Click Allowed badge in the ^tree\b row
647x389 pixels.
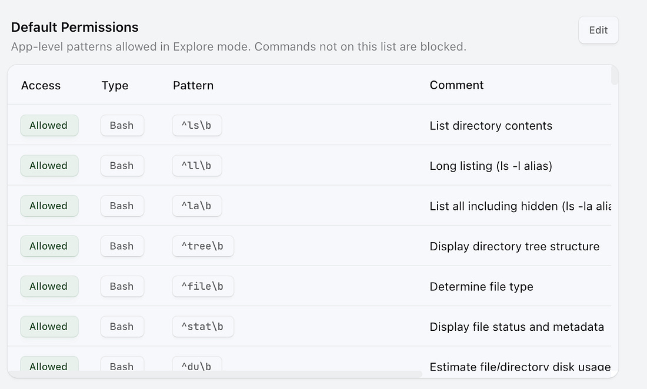49,246
